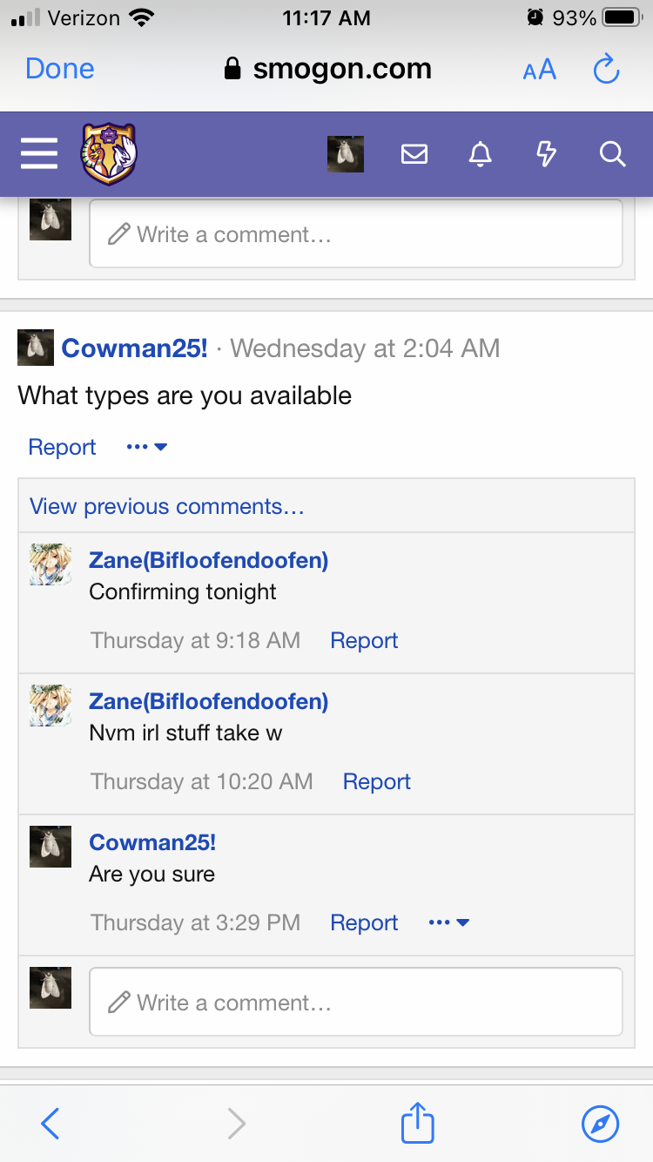Open in Safari compass icon
The height and width of the screenshot is (1162, 653).
click(600, 1124)
